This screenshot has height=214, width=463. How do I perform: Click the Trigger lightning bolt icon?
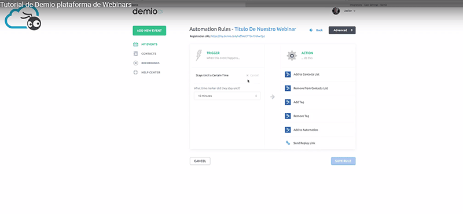[x=199, y=55]
